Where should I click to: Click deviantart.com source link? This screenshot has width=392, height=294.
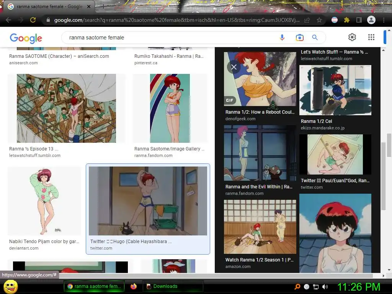pos(24,248)
